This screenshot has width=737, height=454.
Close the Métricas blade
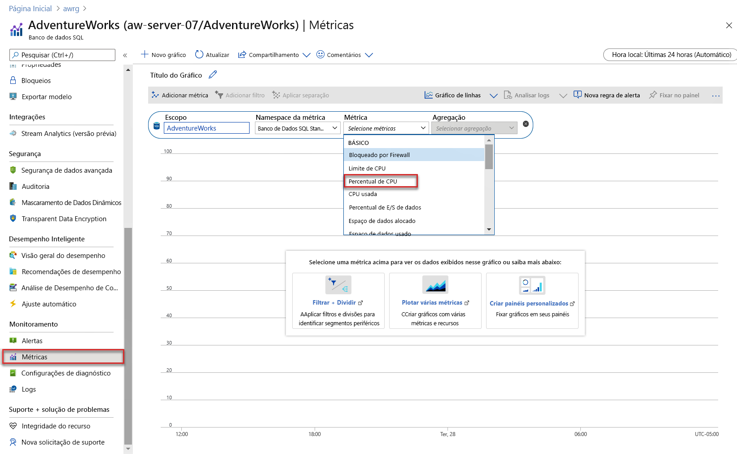pos(729,26)
